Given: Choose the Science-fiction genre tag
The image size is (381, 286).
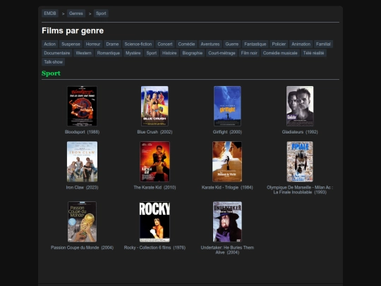Looking at the screenshot, I should (138, 44).
